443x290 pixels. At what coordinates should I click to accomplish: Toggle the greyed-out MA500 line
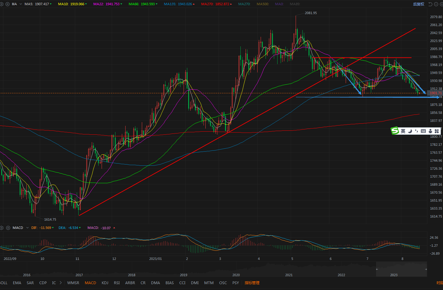(x=262, y=4)
